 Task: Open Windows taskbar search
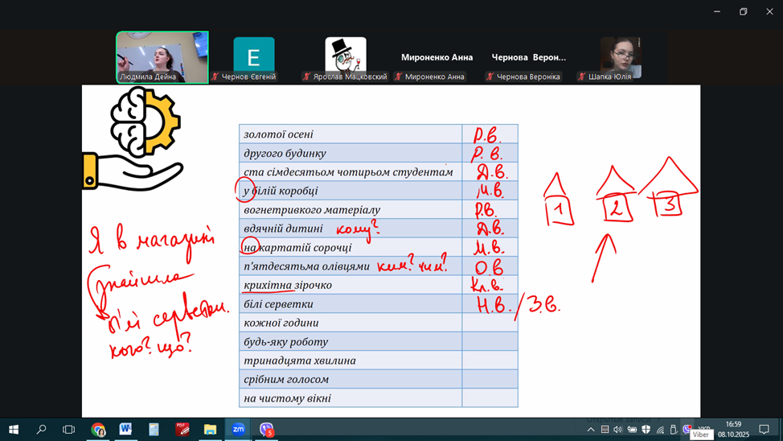point(41,430)
